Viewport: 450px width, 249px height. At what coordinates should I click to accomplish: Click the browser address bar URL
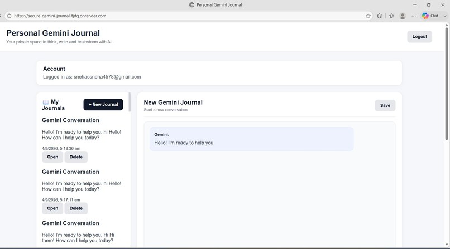[x=60, y=16]
